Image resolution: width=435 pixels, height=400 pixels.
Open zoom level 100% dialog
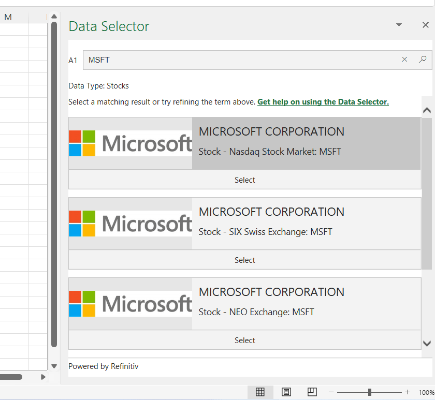(426, 393)
